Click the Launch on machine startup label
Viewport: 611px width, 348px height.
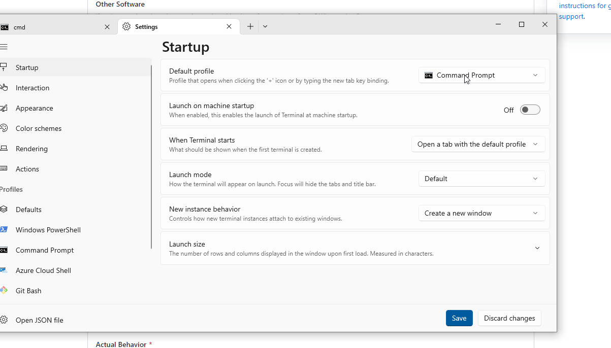click(x=211, y=106)
